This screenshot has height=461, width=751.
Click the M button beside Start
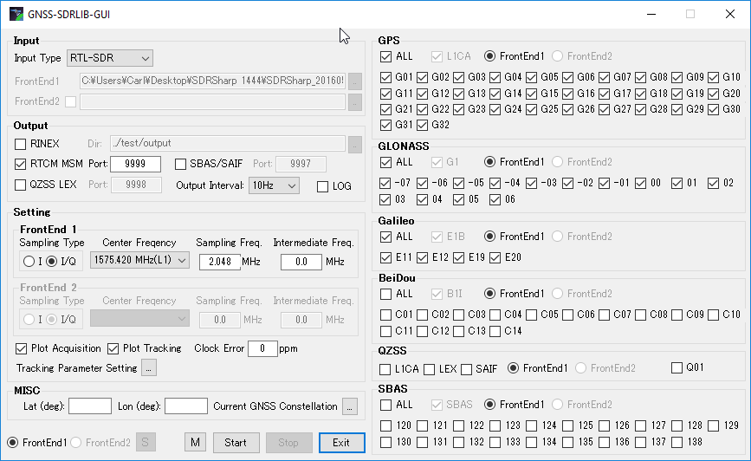pyautogui.click(x=195, y=443)
